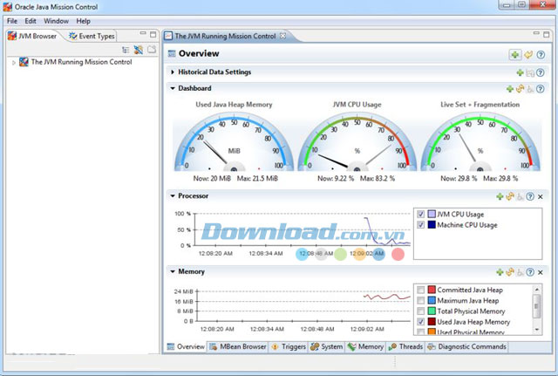Click the green plus icon in Memory section
The height and width of the screenshot is (376, 558).
tap(500, 272)
